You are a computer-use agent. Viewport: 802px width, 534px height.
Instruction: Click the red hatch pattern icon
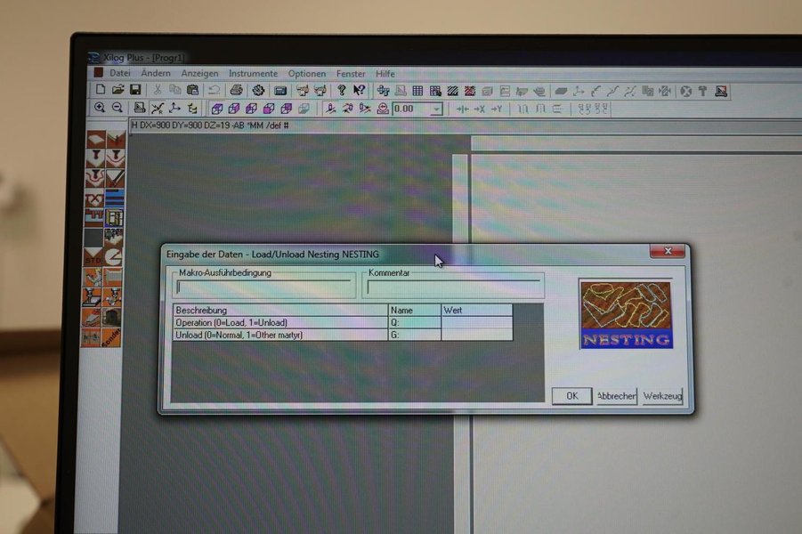[x=470, y=91]
